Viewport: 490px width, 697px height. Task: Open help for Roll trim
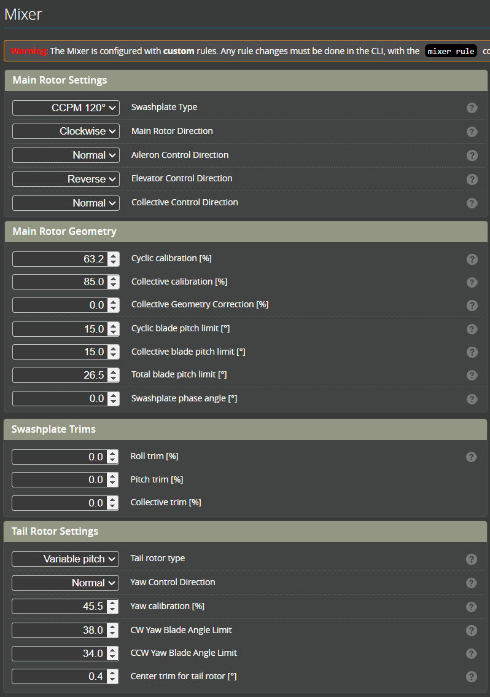471,457
